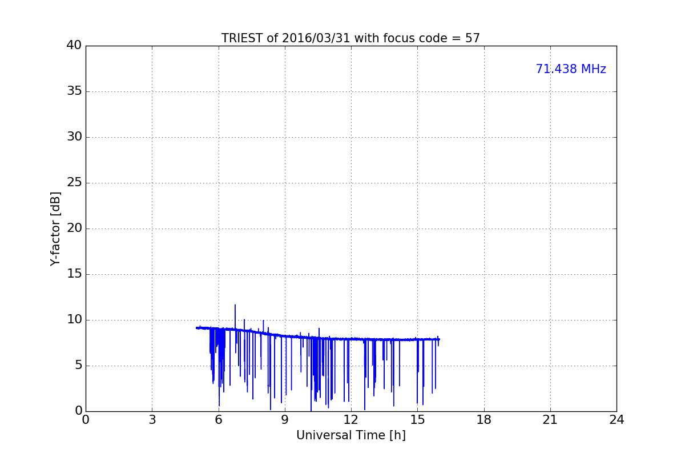The image size is (685, 457).
Task: Click x-axis tick label 24
Action: (616, 420)
